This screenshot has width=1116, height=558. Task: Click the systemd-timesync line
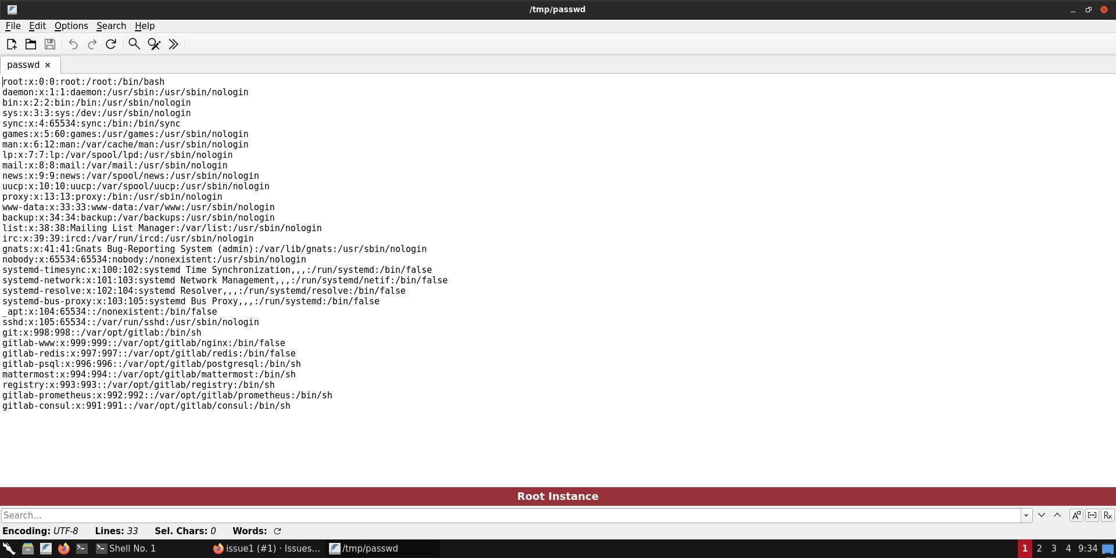coord(217,270)
